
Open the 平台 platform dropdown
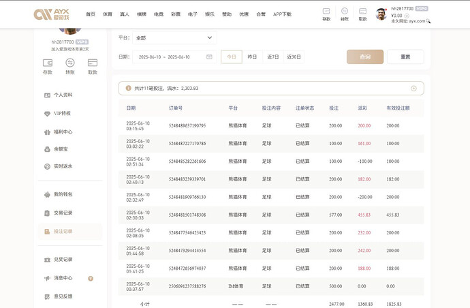pyautogui.click(x=174, y=38)
